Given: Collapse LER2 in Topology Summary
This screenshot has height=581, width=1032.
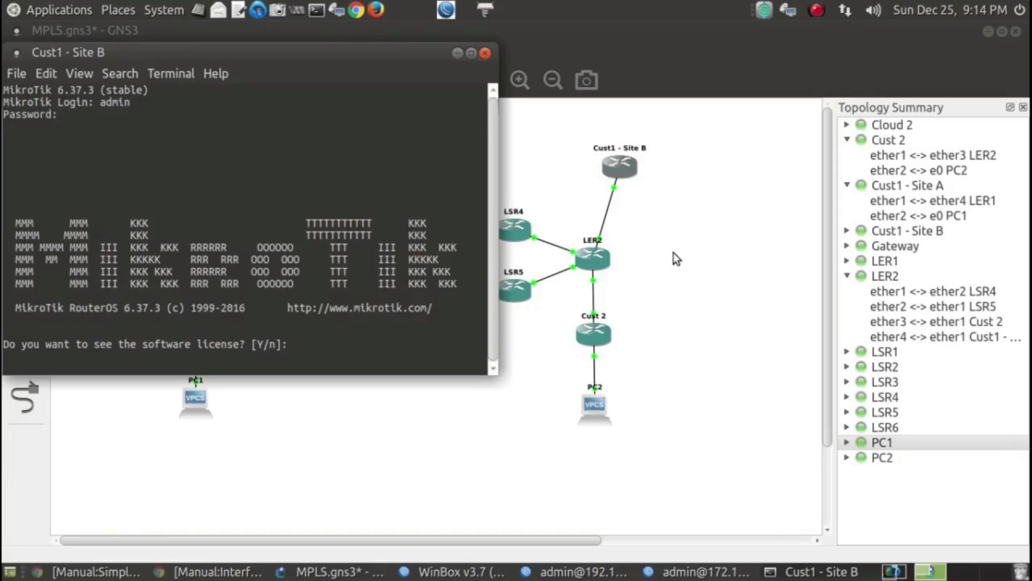Looking at the screenshot, I should click(x=847, y=276).
